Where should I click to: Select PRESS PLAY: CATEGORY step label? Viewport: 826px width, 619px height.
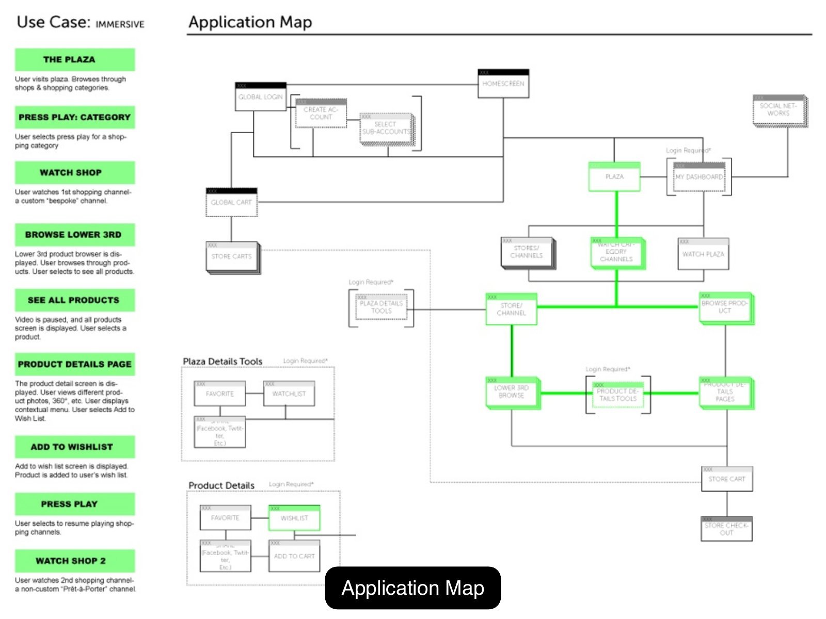click(75, 117)
